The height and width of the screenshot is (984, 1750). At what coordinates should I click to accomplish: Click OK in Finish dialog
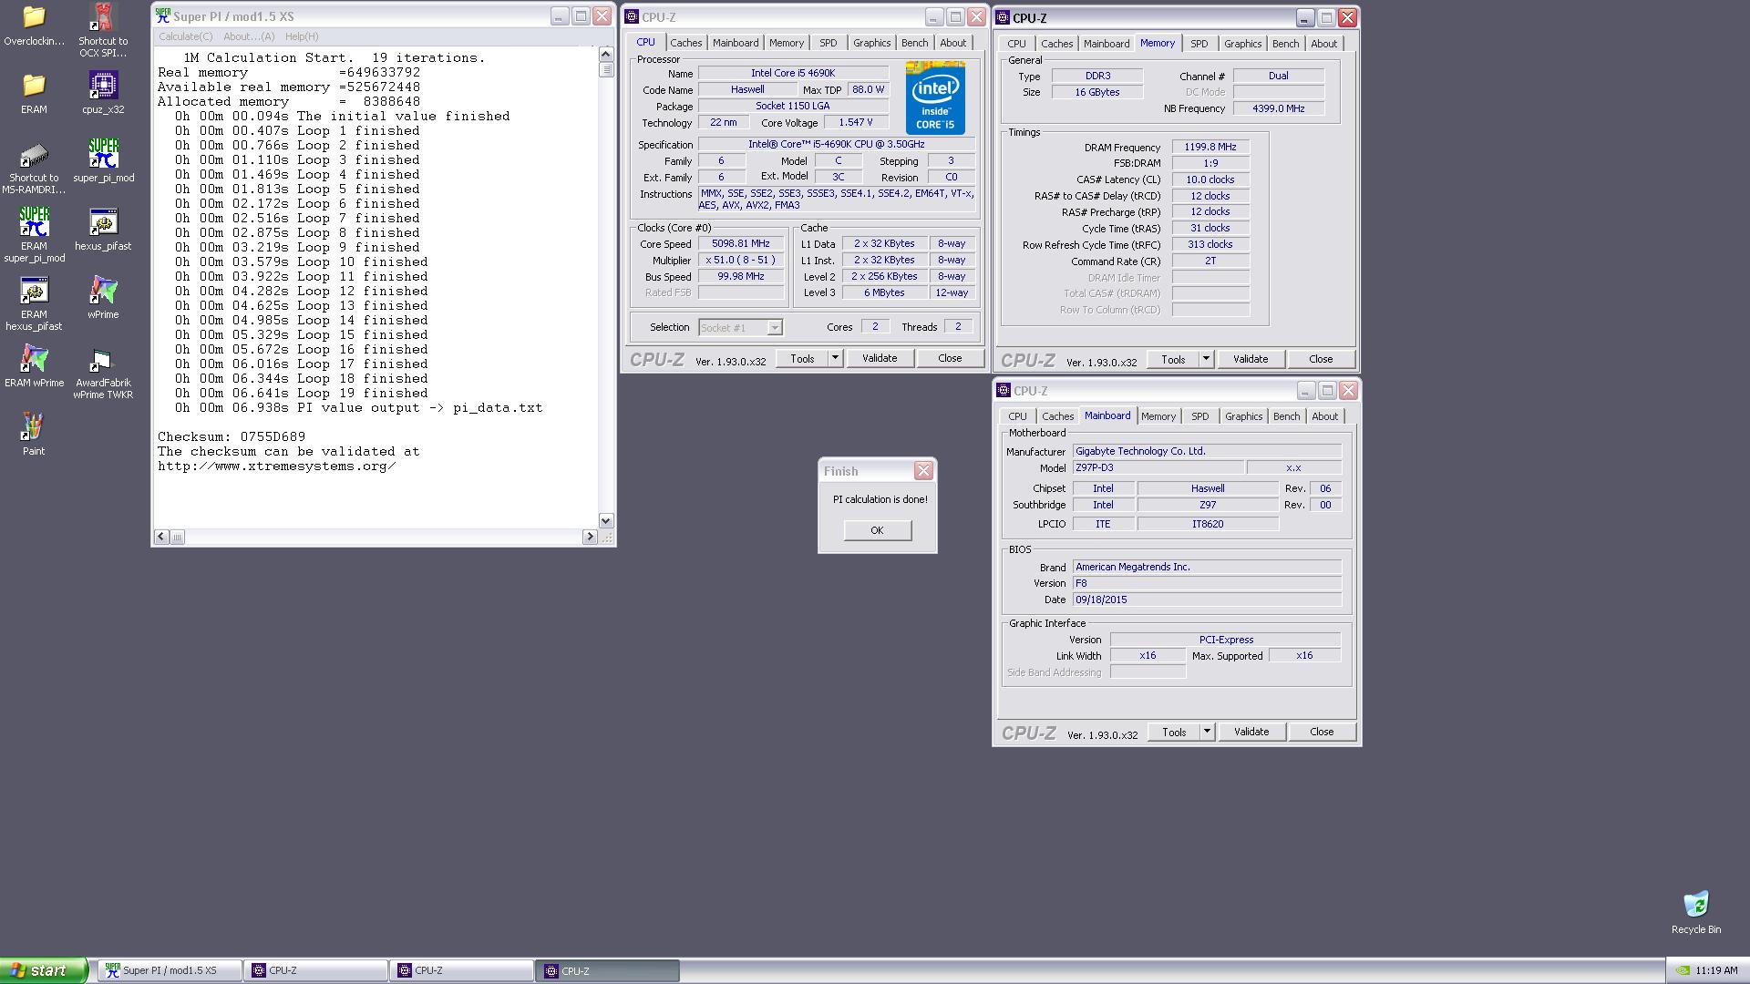pos(877,530)
